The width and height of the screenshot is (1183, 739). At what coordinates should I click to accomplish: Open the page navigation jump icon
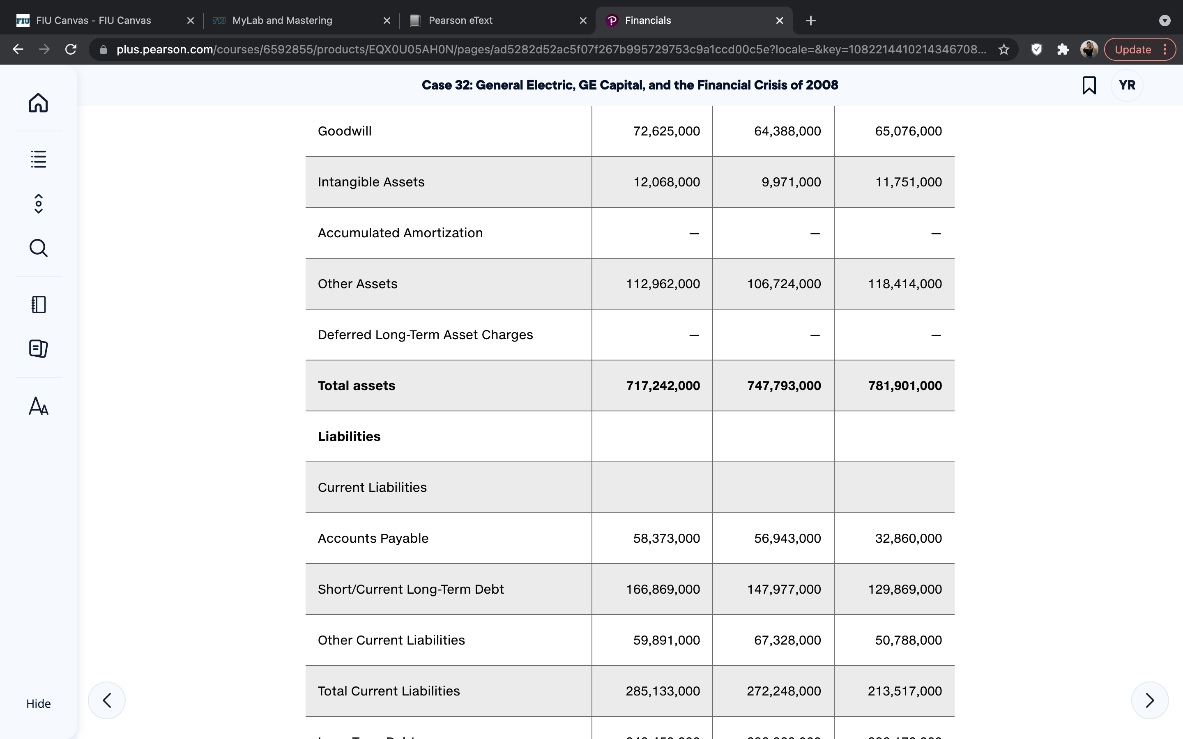pyautogui.click(x=38, y=203)
